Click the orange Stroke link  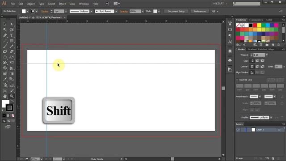45,11
